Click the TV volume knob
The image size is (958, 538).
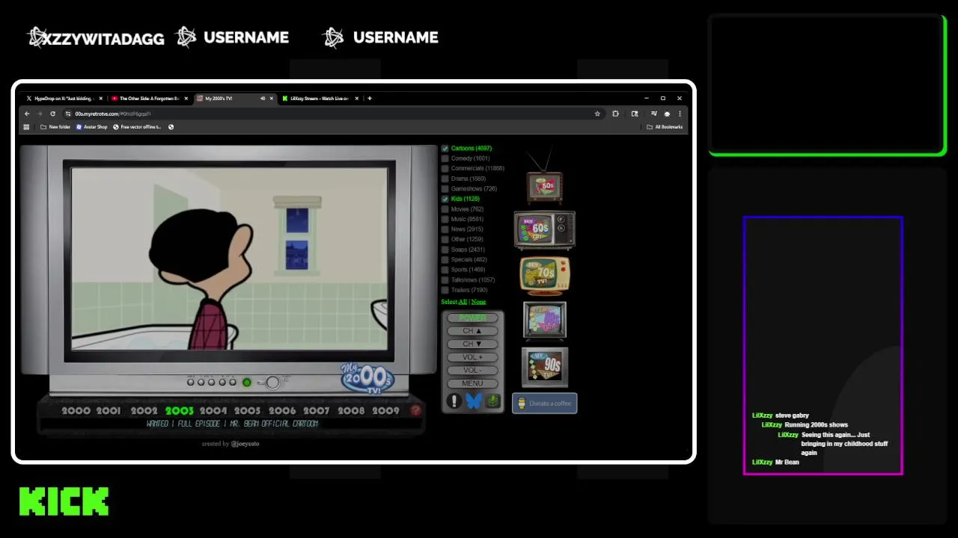pos(272,383)
